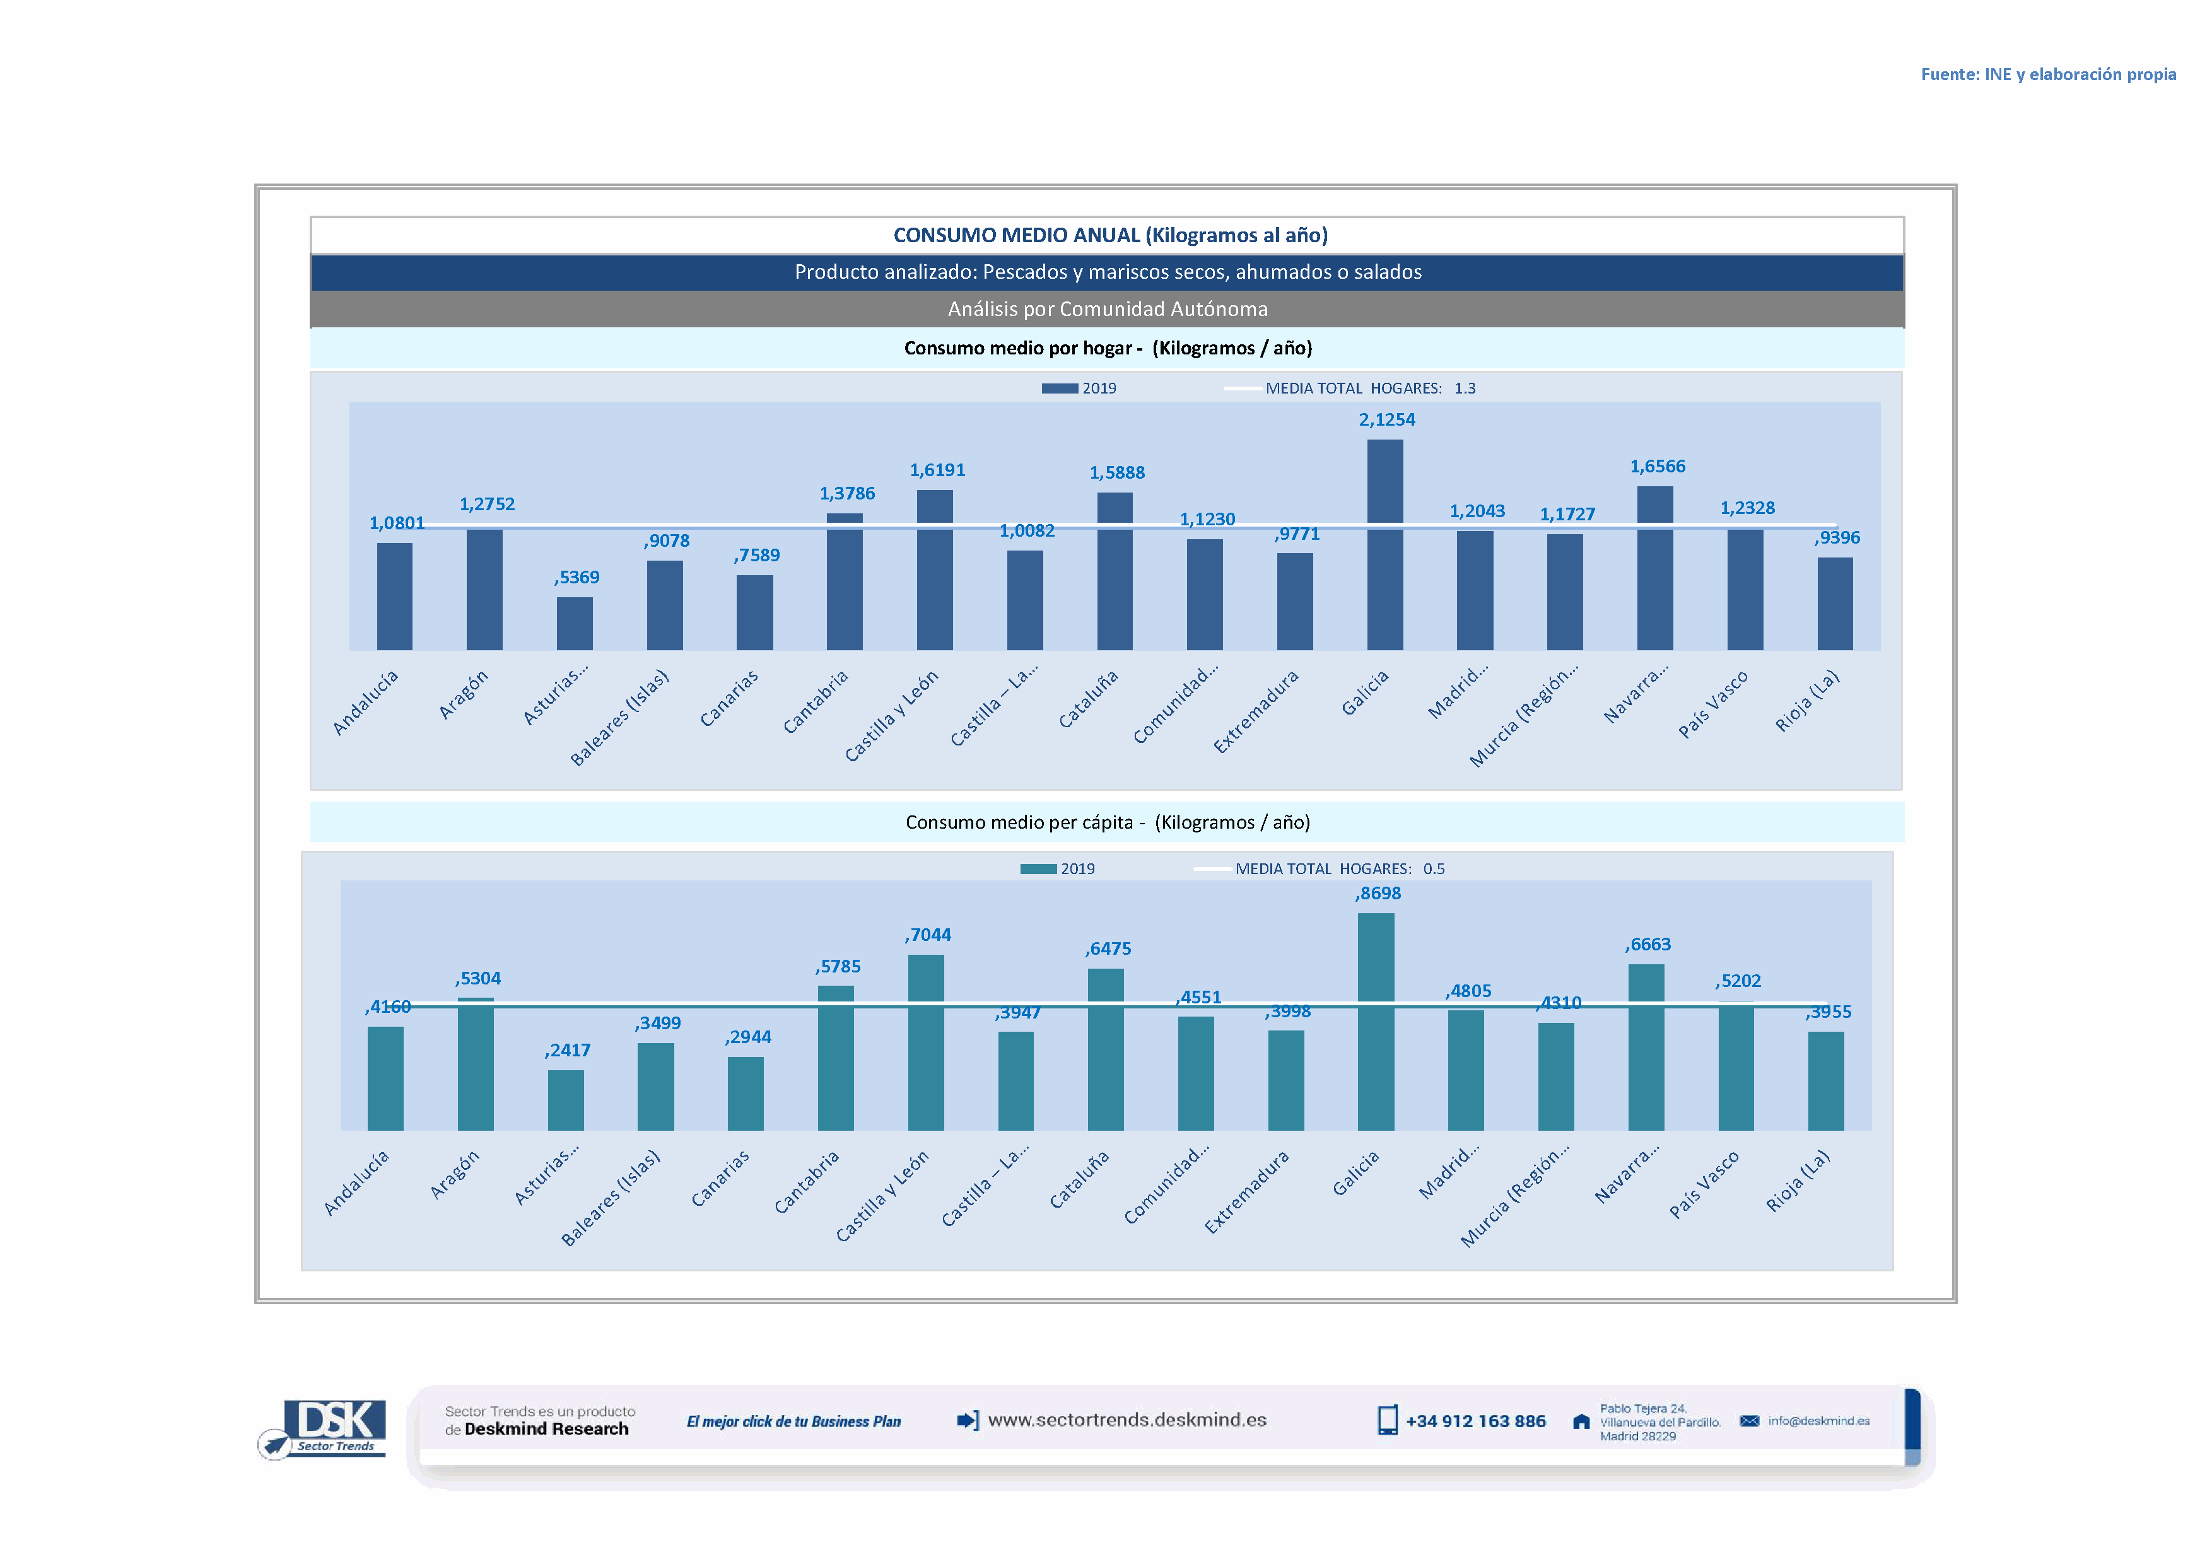Click the 'Fuente: INE y elaboración propia' text

point(2047,74)
